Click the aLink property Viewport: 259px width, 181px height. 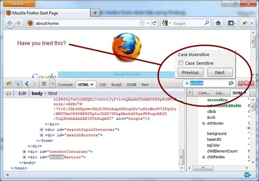(x=211, y=117)
